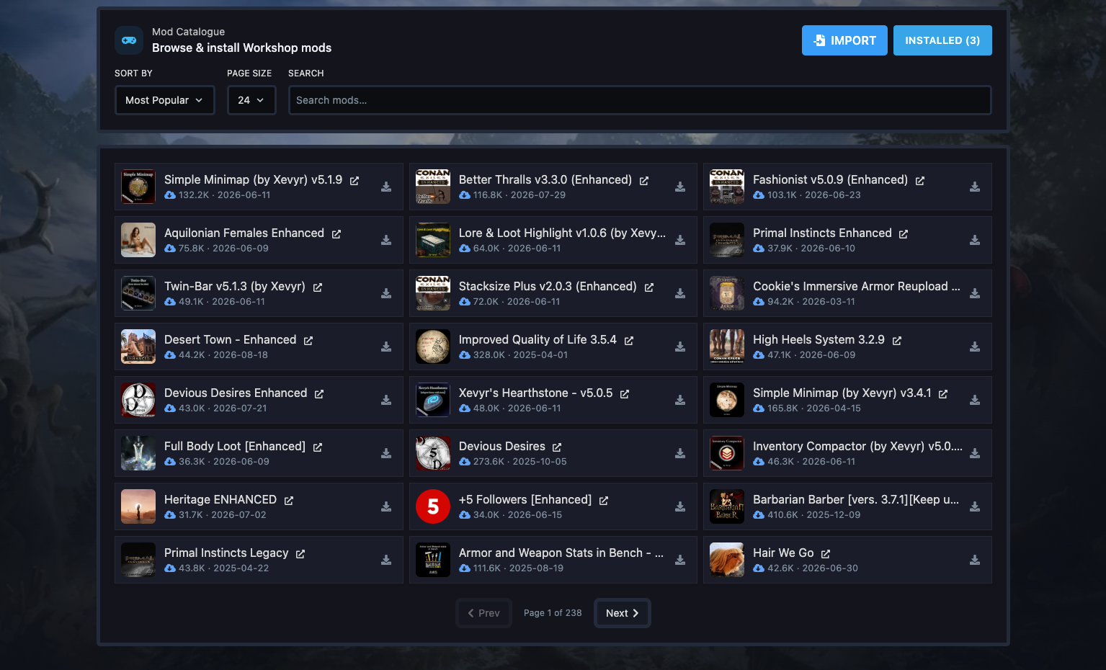
Task: Focus the Search mods input field
Action: pos(640,100)
